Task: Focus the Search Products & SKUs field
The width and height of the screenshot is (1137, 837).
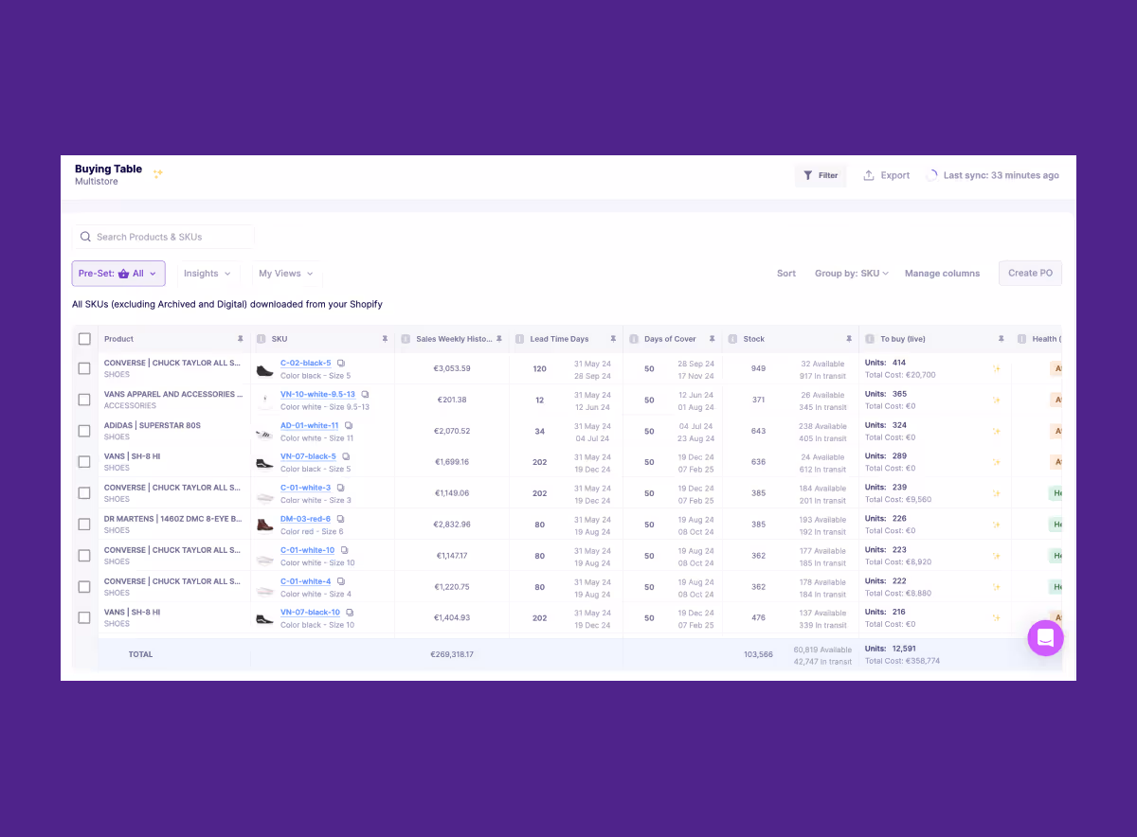Action: pyautogui.click(x=163, y=237)
